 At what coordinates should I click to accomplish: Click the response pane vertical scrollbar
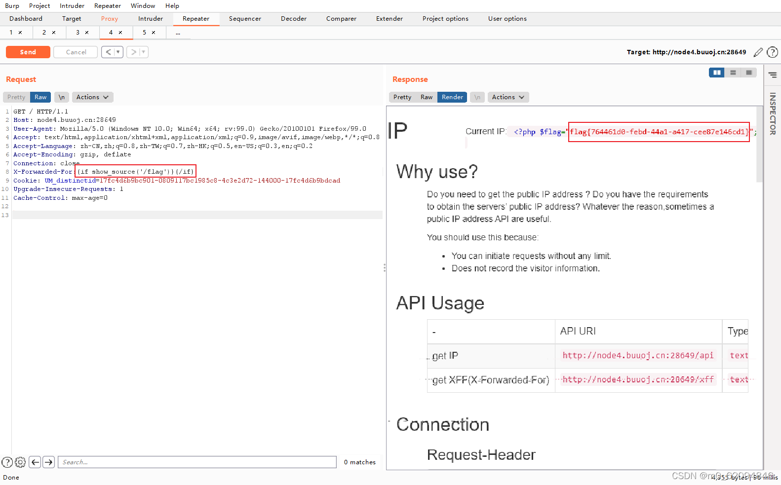coord(759,144)
